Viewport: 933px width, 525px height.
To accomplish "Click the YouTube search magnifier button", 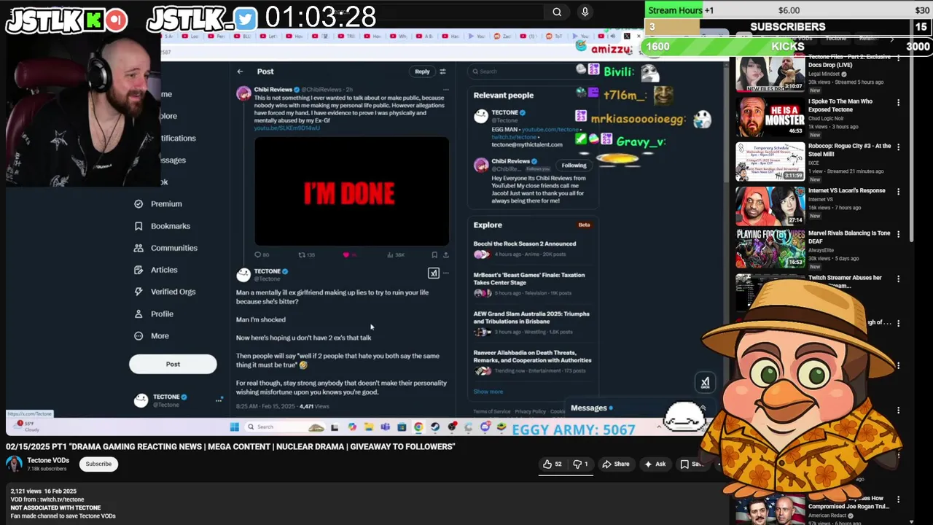I will pos(557,12).
